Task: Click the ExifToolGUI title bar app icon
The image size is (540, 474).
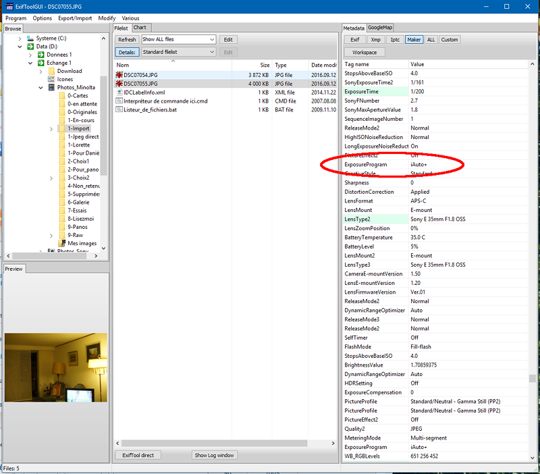Action: pyautogui.click(x=9, y=7)
